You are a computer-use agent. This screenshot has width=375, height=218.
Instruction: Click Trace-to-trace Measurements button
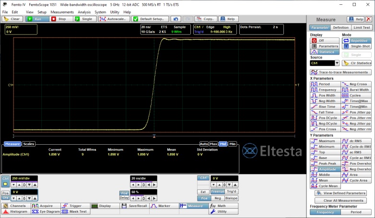(340, 72)
